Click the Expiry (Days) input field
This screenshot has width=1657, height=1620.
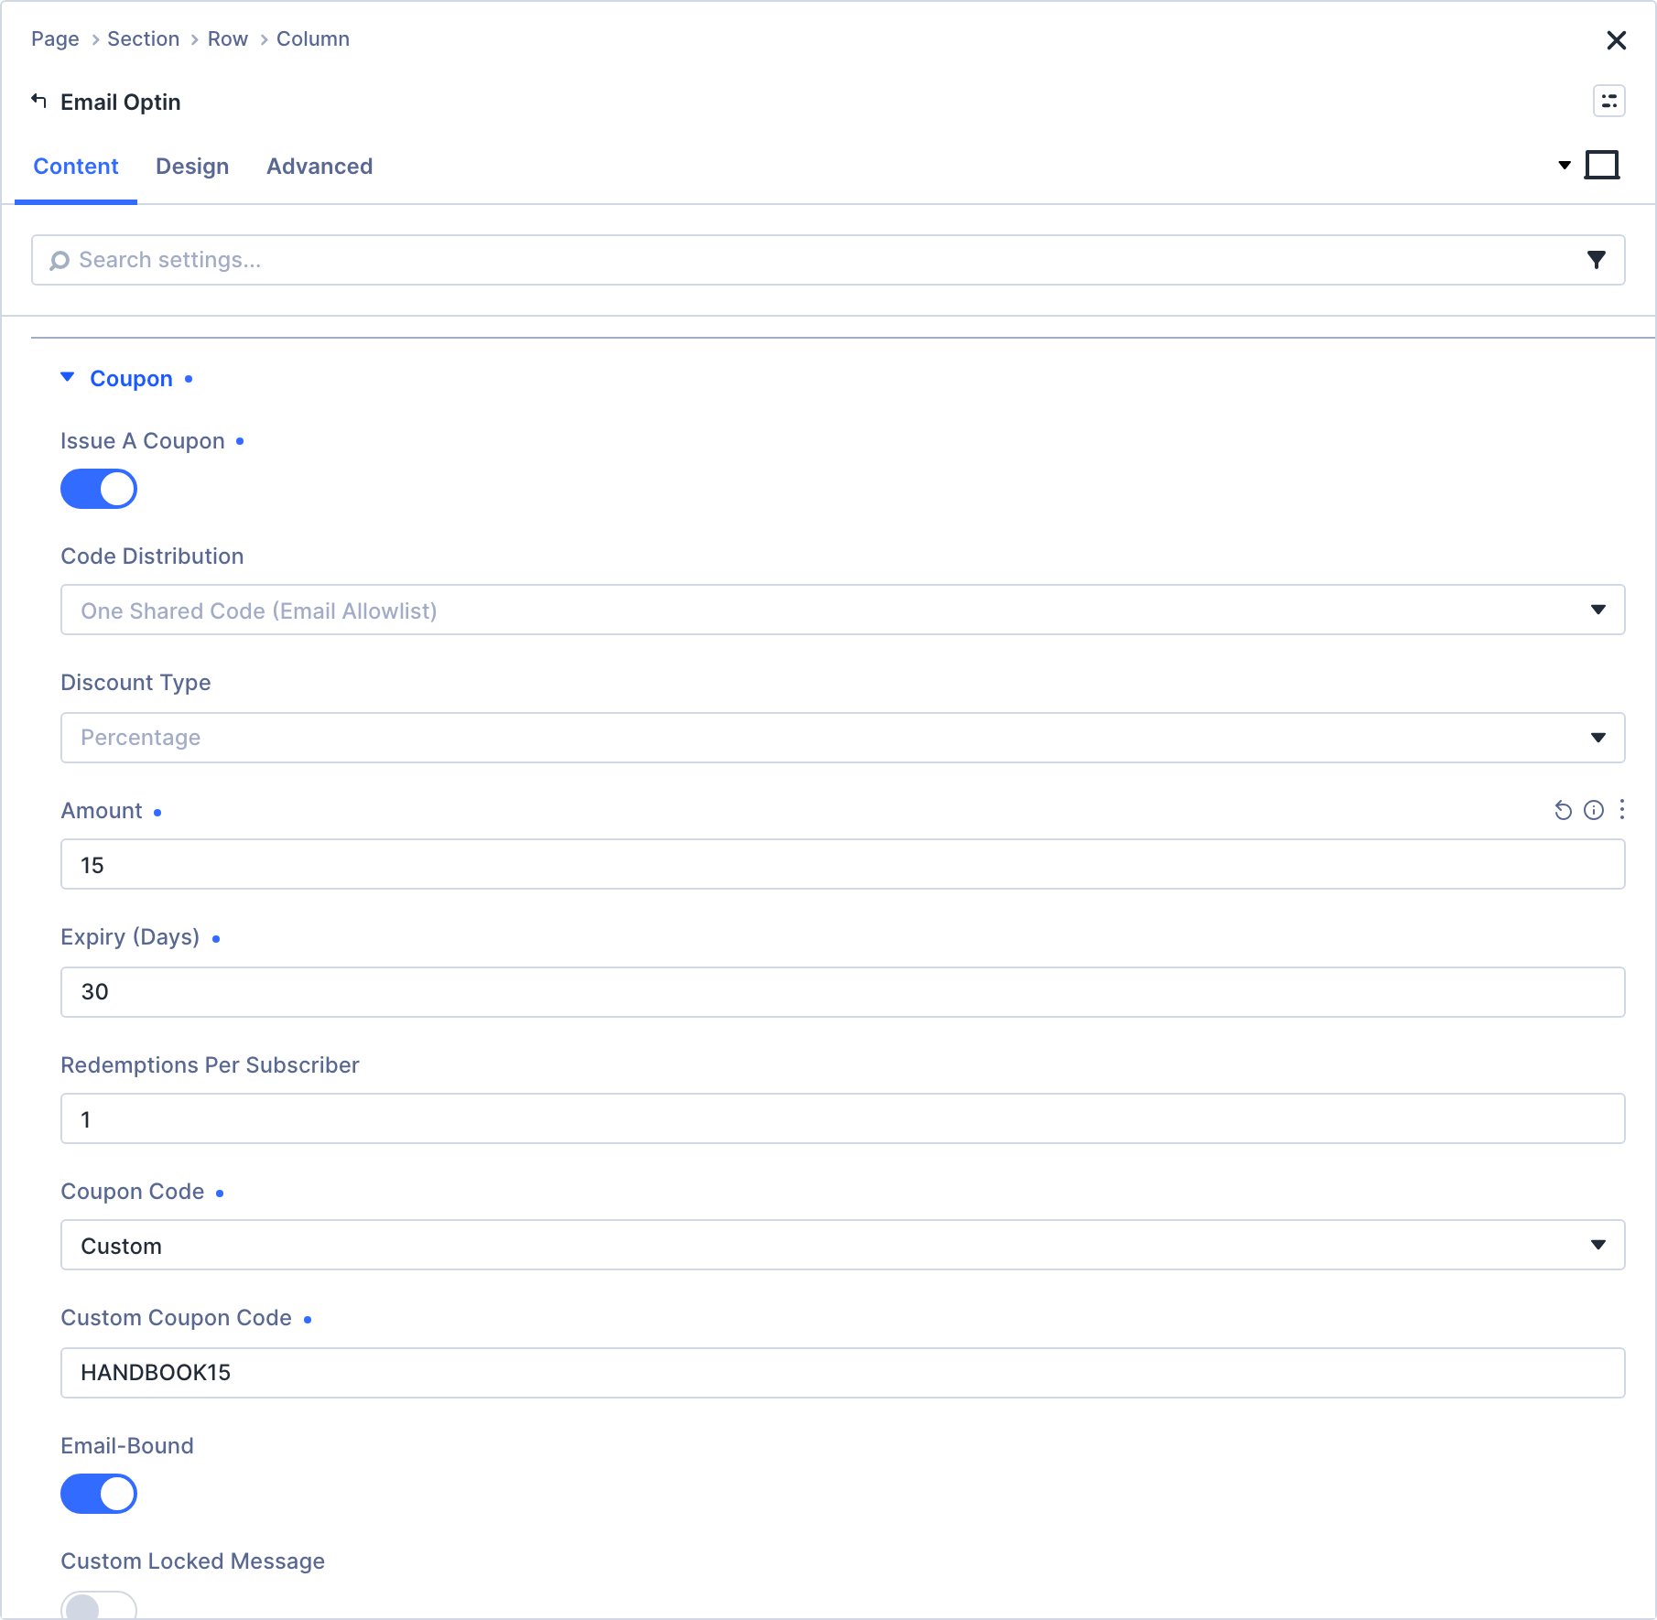tap(842, 992)
